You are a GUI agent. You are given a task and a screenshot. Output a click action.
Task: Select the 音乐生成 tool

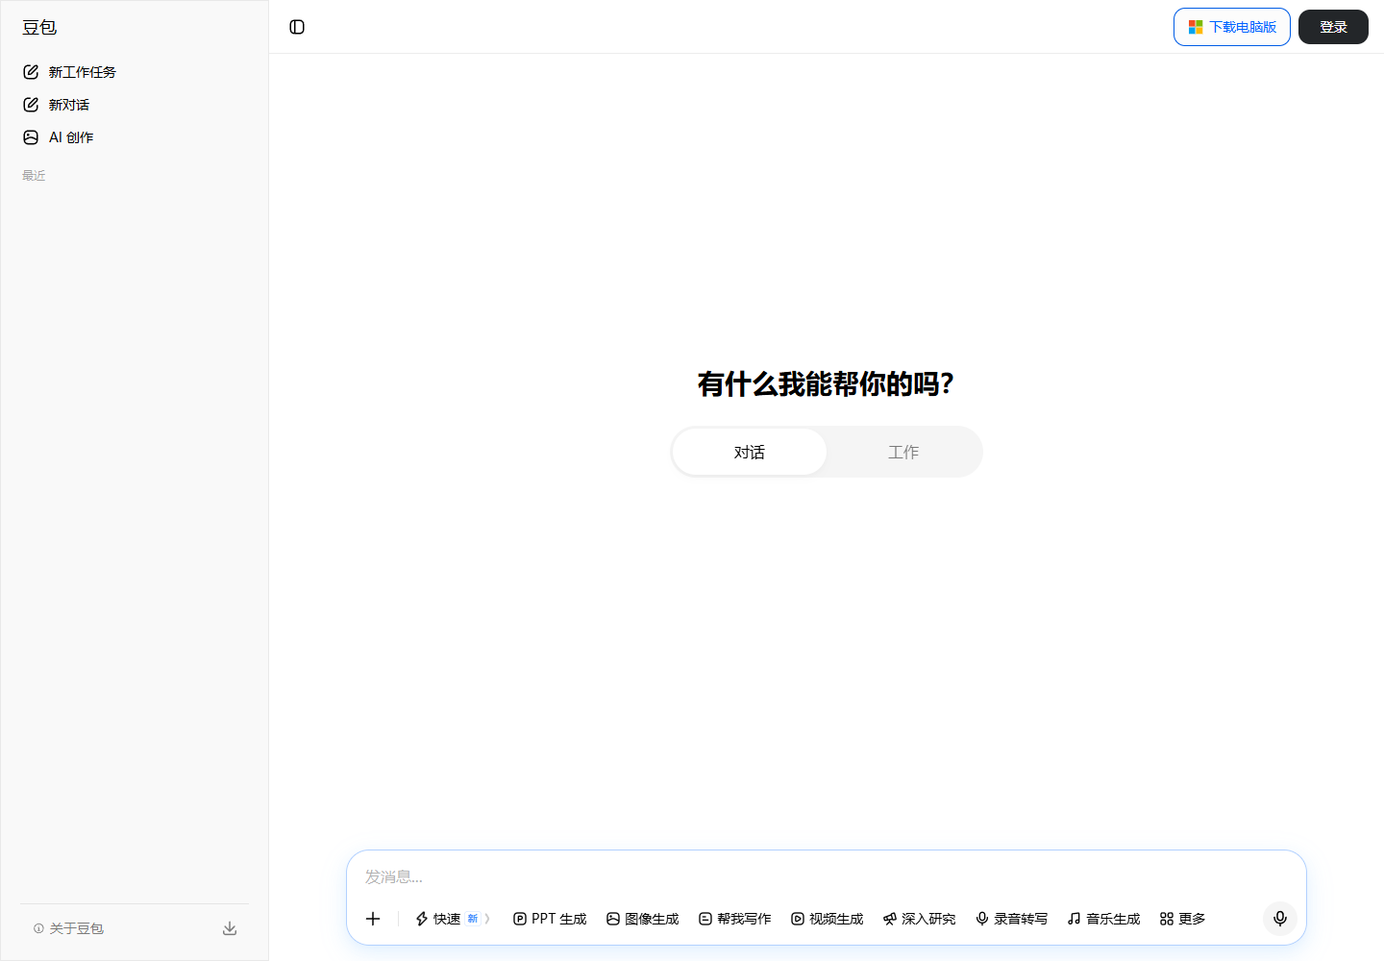coord(1103,919)
